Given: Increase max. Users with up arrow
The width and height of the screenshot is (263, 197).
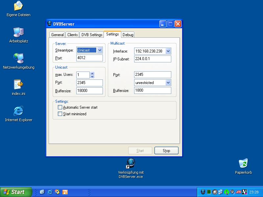Looking at the screenshot, I should pos(92,73).
